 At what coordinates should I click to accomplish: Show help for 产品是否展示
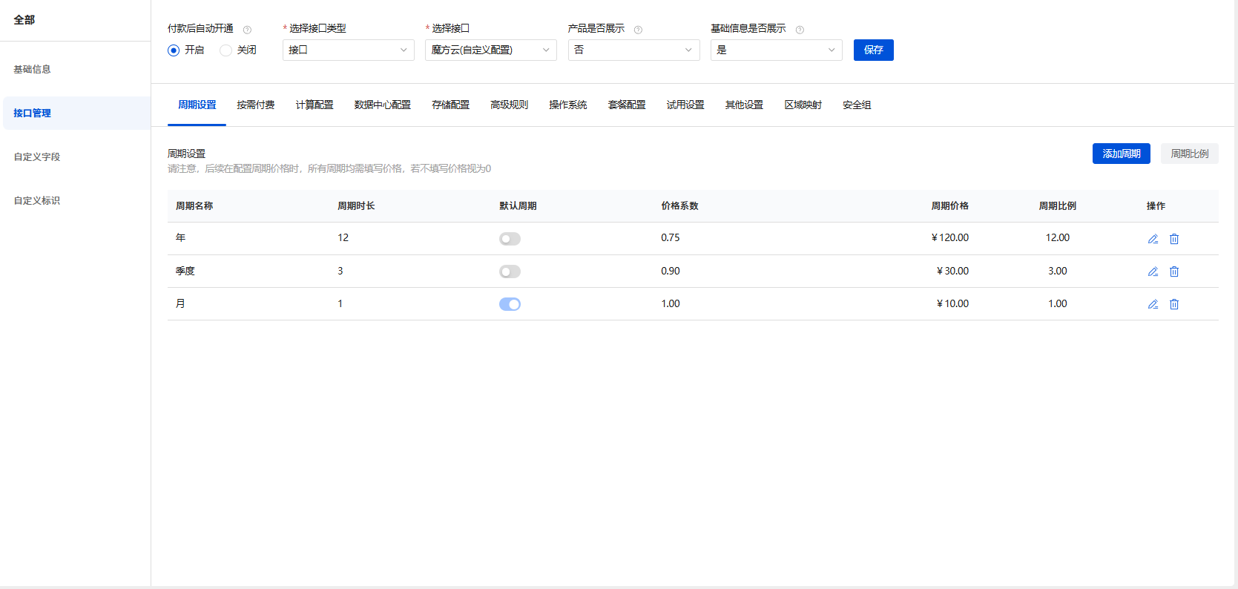point(638,30)
